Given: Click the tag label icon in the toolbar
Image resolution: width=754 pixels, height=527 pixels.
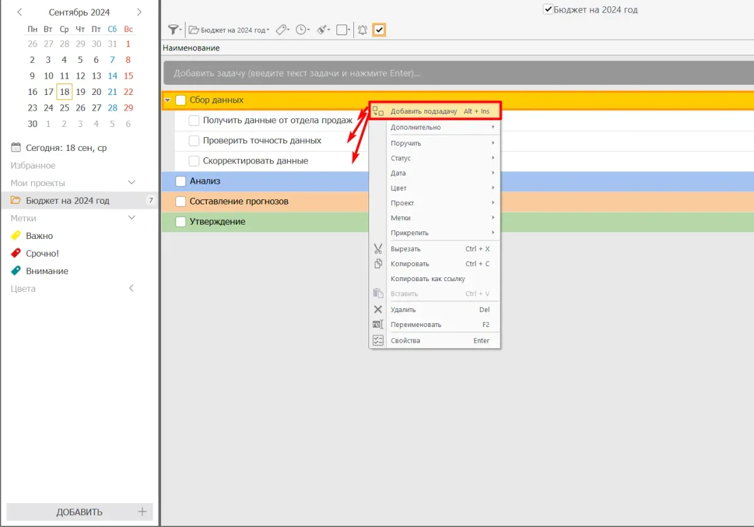Looking at the screenshot, I should coord(282,30).
